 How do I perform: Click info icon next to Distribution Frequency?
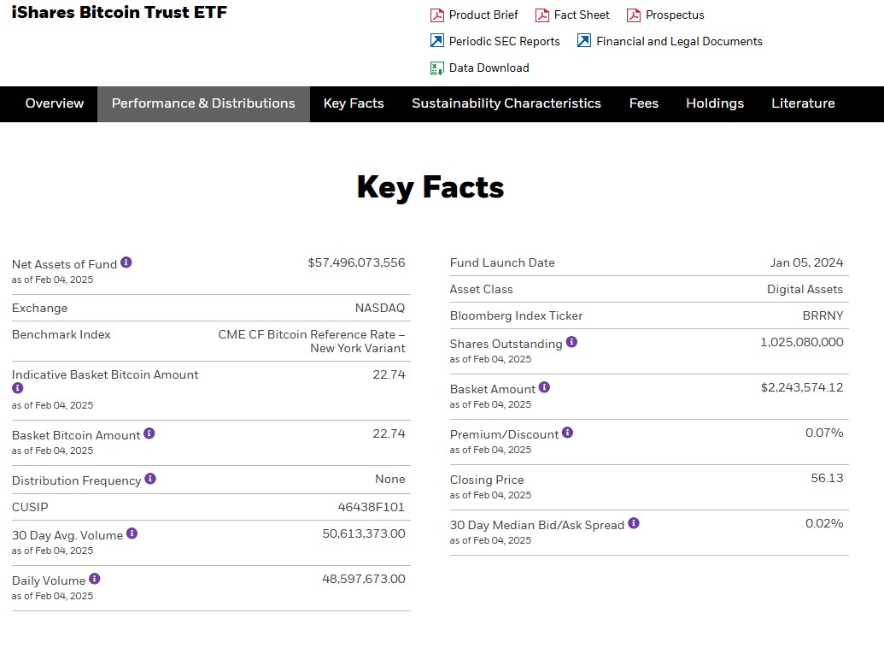(x=150, y=479)
